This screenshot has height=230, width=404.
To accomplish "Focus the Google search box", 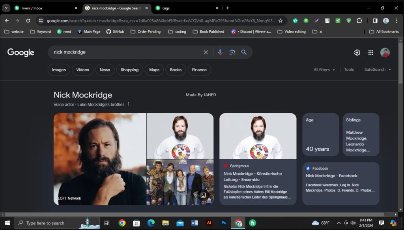I will pos(126,52).
